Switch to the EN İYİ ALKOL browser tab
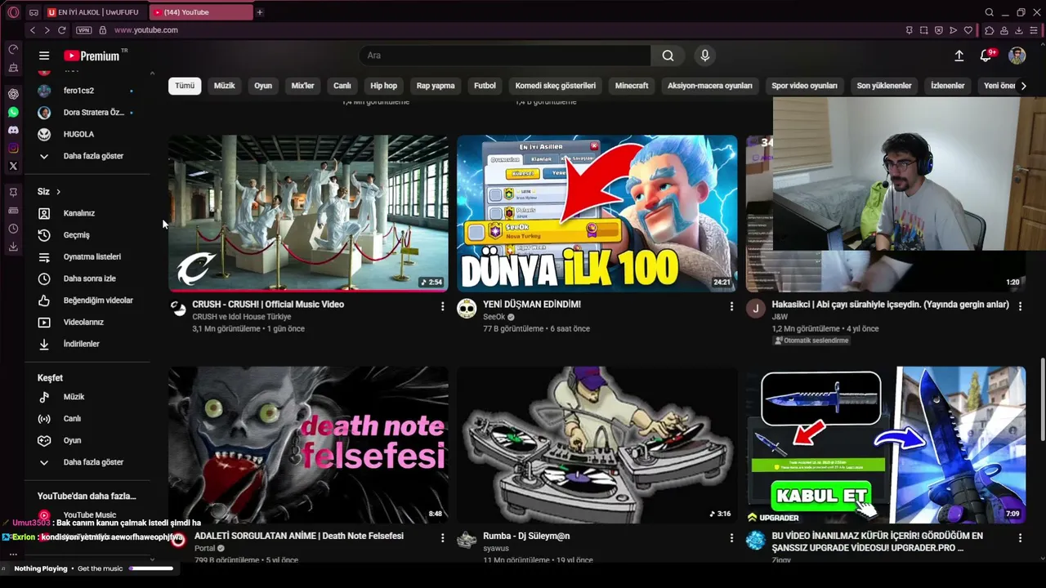1046x588 pixels. 94,12
